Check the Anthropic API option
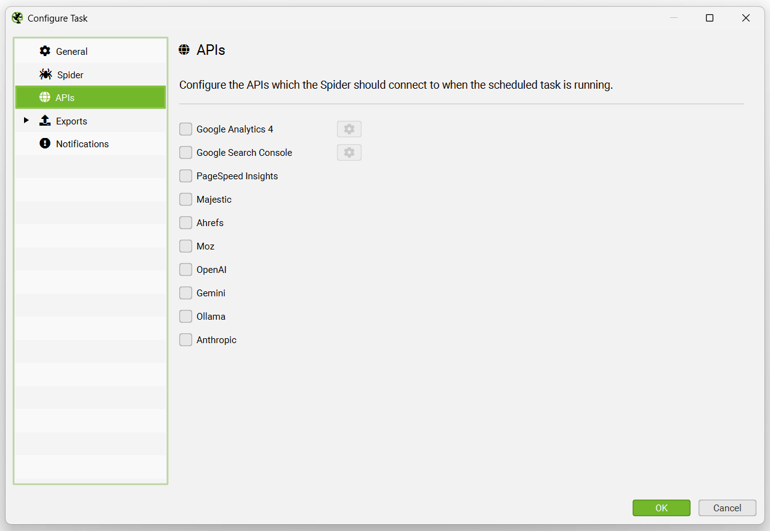This screenshot has width=770, height=531. [185, 339]
